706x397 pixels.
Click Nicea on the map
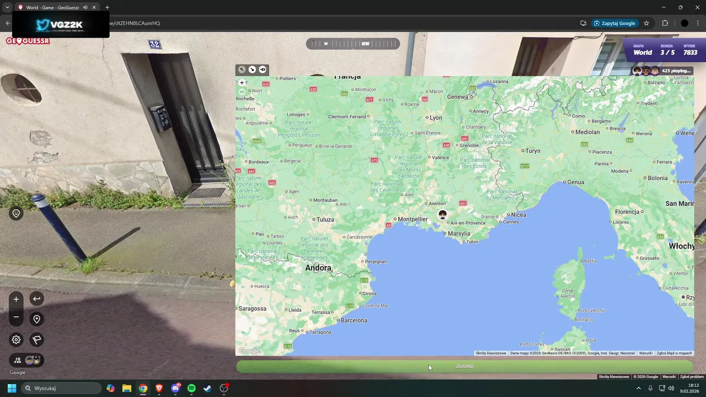[x=518, y=215]
